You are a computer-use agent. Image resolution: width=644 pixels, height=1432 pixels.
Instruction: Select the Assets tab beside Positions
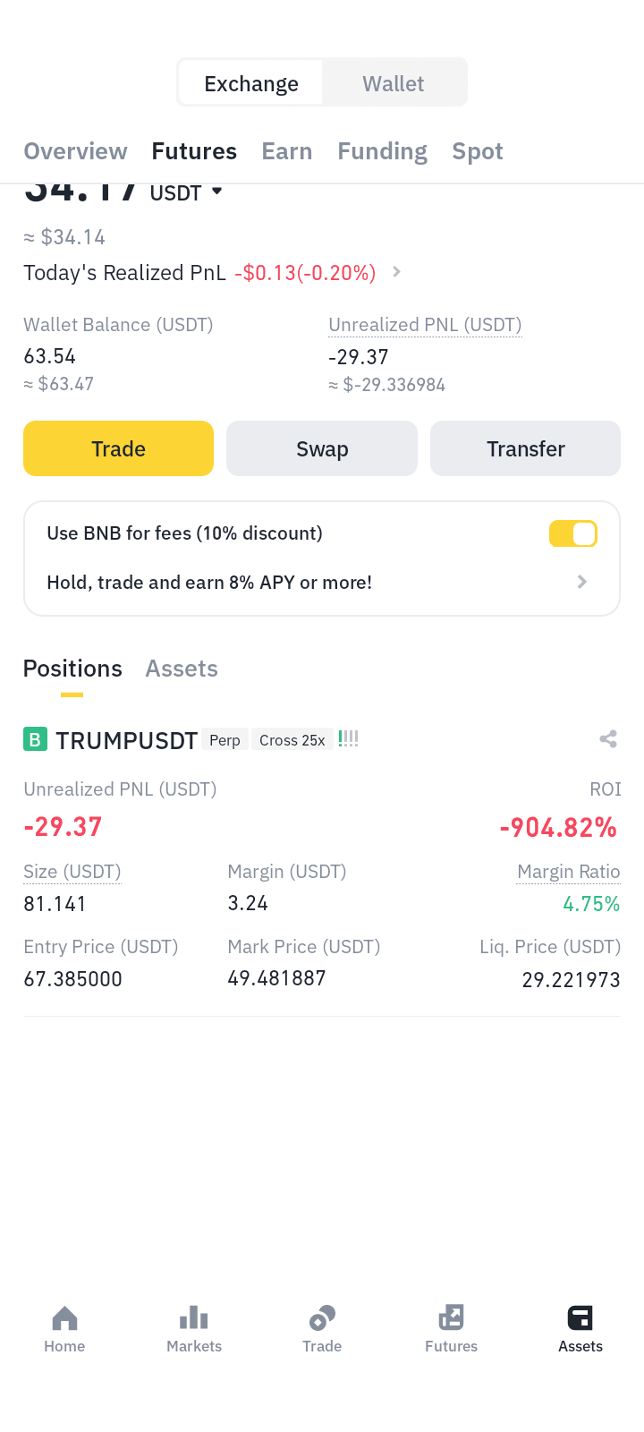(x=182, y=669)
